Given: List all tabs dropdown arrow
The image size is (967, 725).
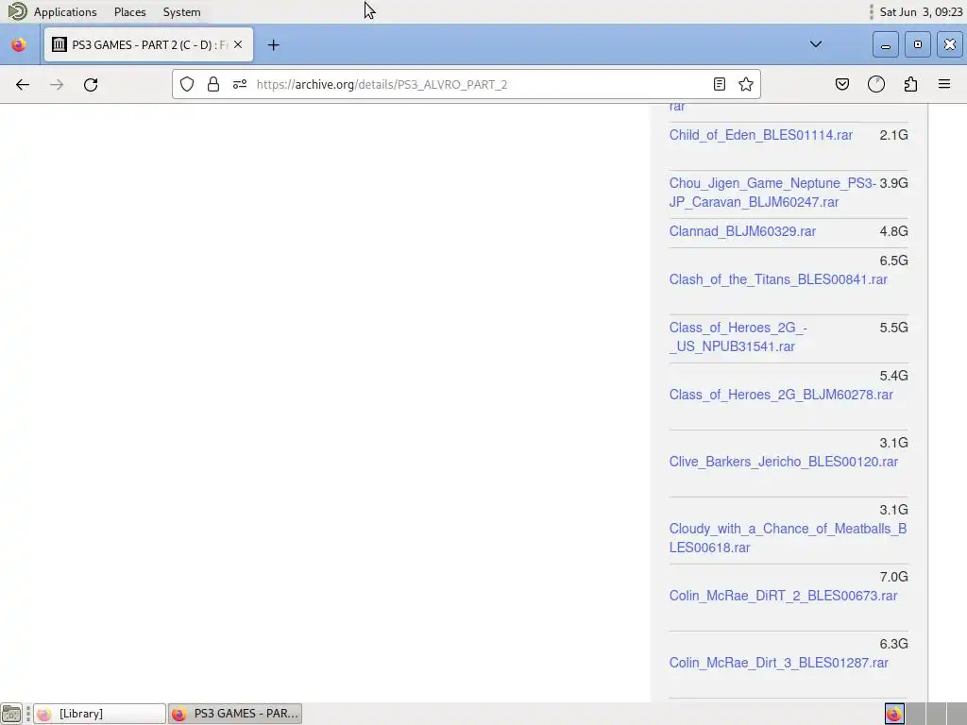Looking at the screenshot, I should [x=815, y=44].
